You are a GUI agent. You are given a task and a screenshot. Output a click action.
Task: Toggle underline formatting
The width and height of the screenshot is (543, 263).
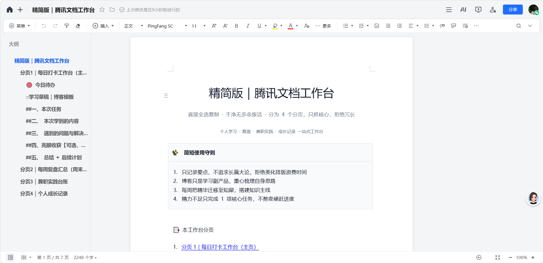tap(259, 26)
